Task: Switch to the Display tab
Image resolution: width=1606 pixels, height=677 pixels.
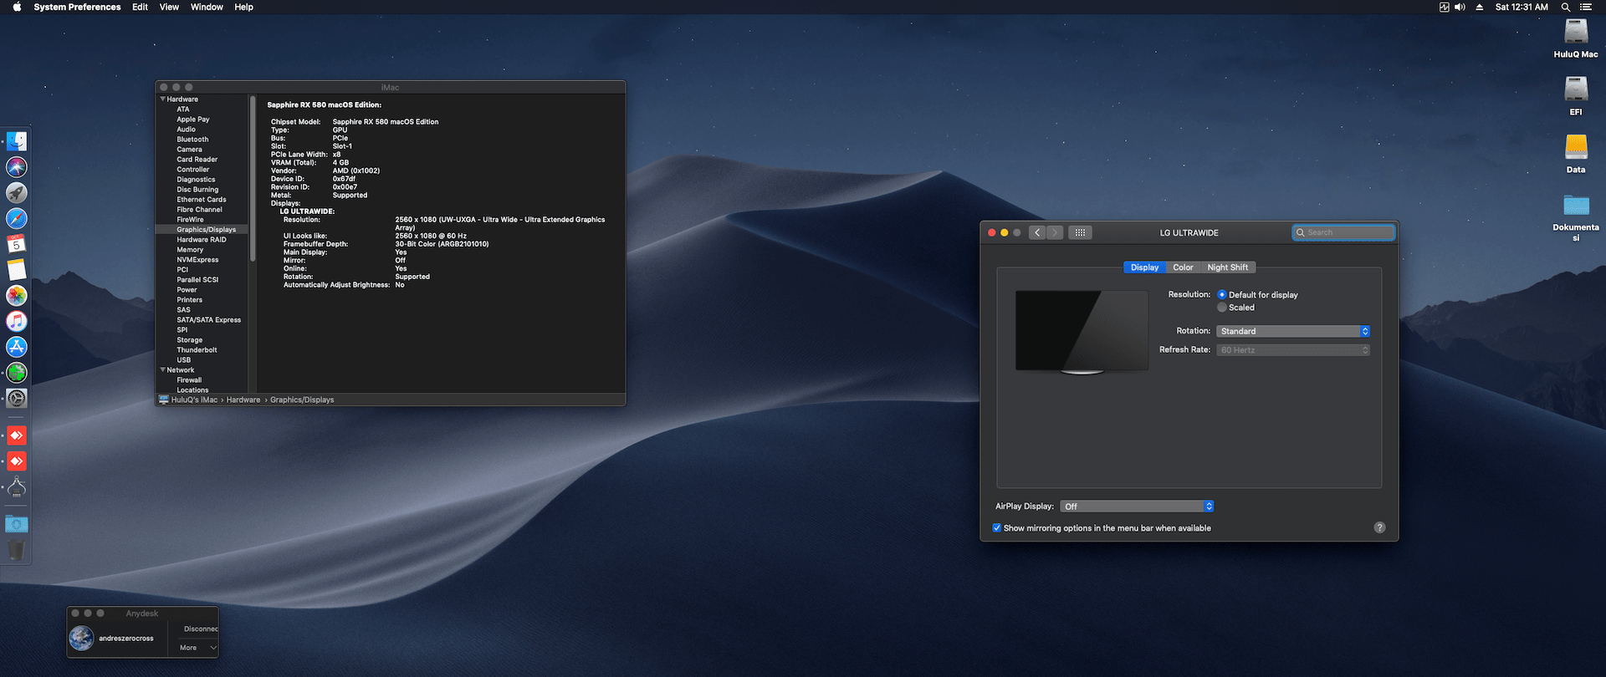Action: coord(1144,267)
